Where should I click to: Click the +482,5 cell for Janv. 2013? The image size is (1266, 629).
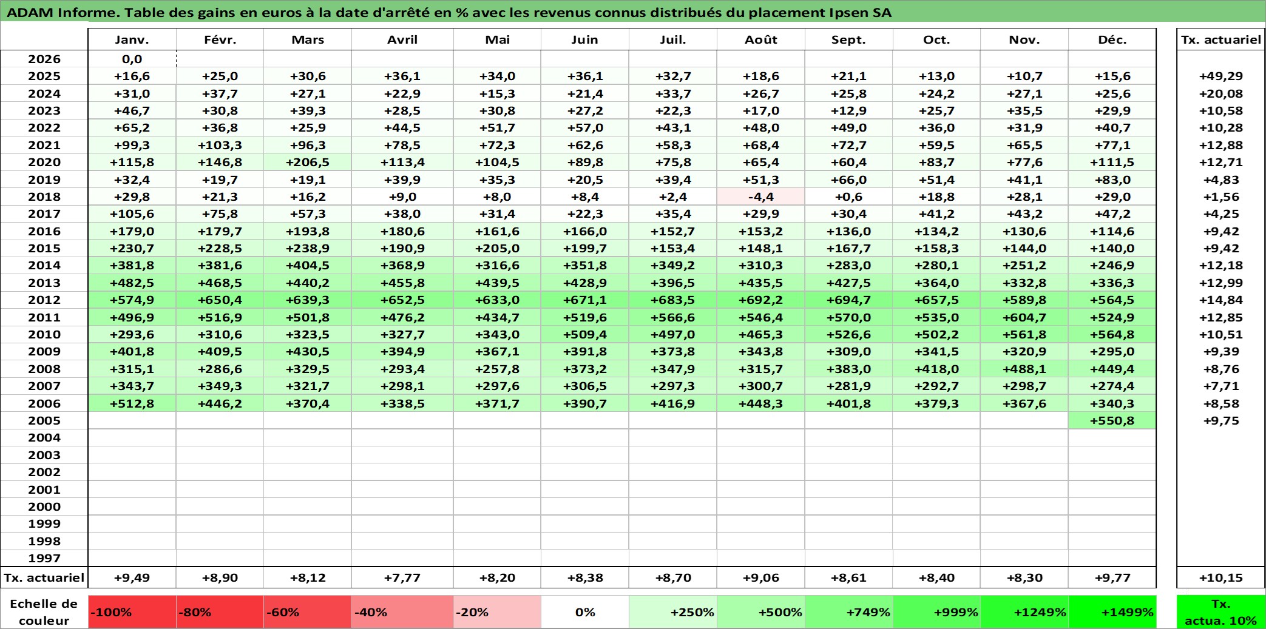(132, 283)
